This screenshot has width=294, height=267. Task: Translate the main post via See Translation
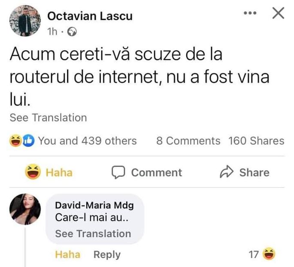click(x=48, y=118)
